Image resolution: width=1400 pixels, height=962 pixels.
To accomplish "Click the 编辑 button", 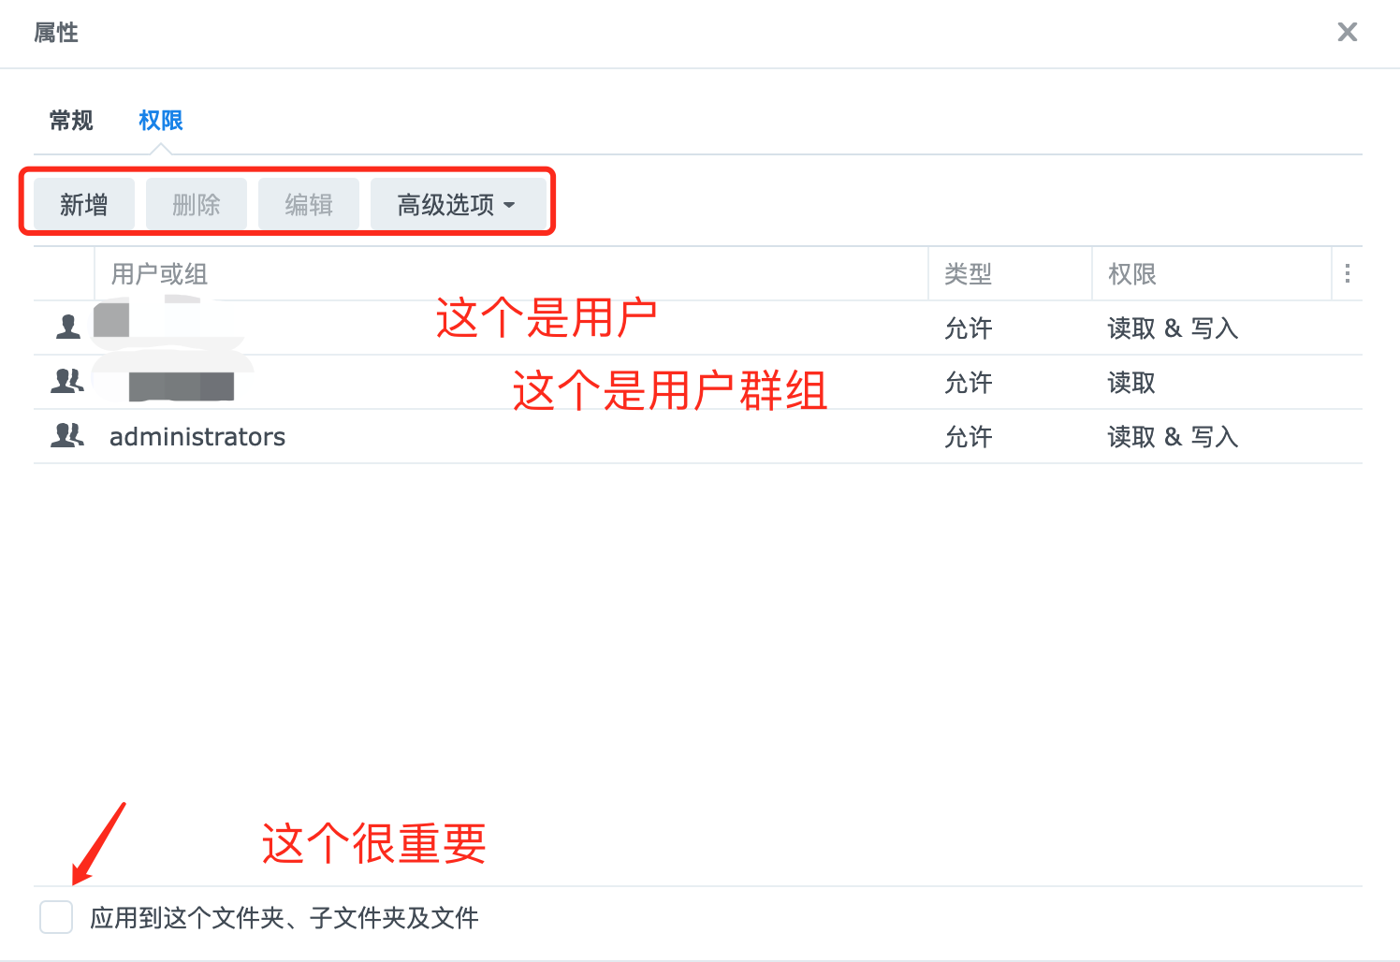I will (309, 205).
